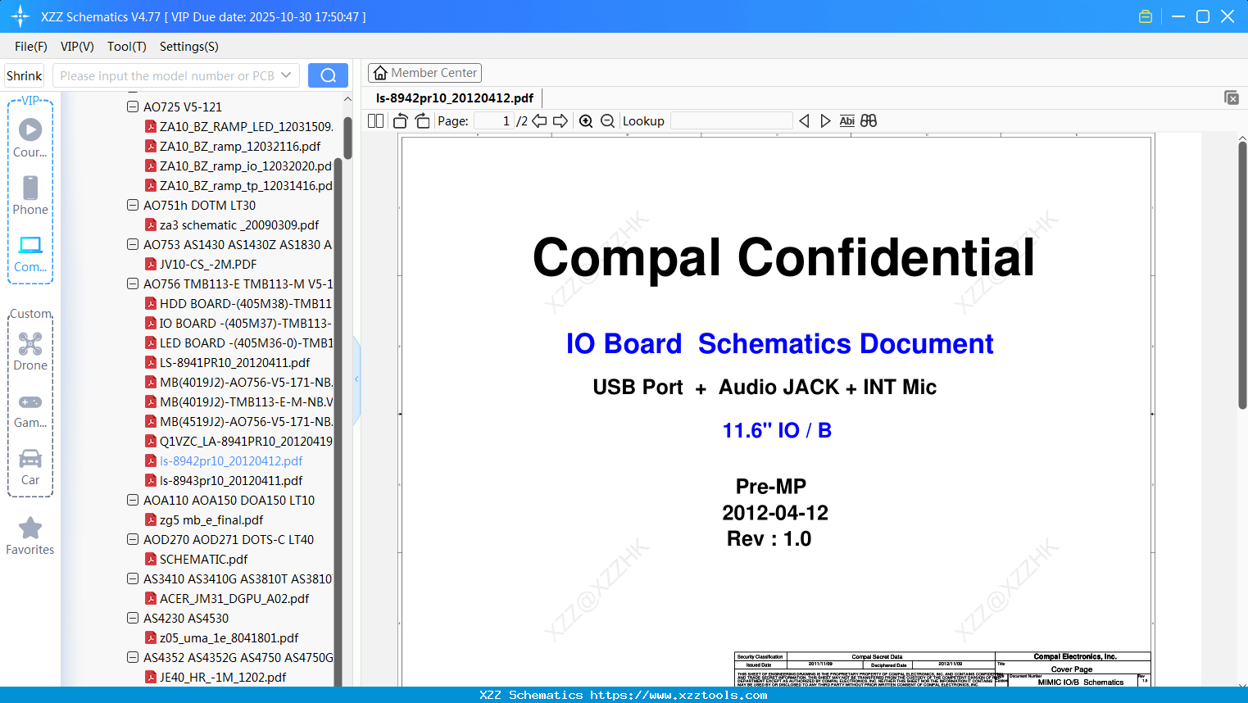Open JE40_HR_-1M_1202.pdf file
The width and height of the screenshot is (1248, 703).
pyautogui.click(x=223, y=677)
